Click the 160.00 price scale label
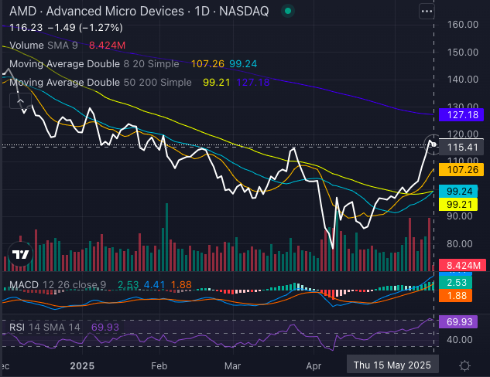The height and width of the screenshot is (377, 490). (x=463, y=25)
